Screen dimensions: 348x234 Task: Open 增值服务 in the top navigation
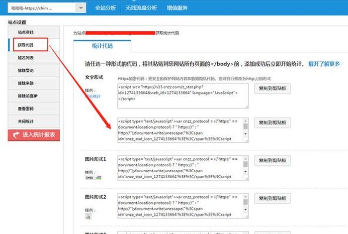(177, 8)
